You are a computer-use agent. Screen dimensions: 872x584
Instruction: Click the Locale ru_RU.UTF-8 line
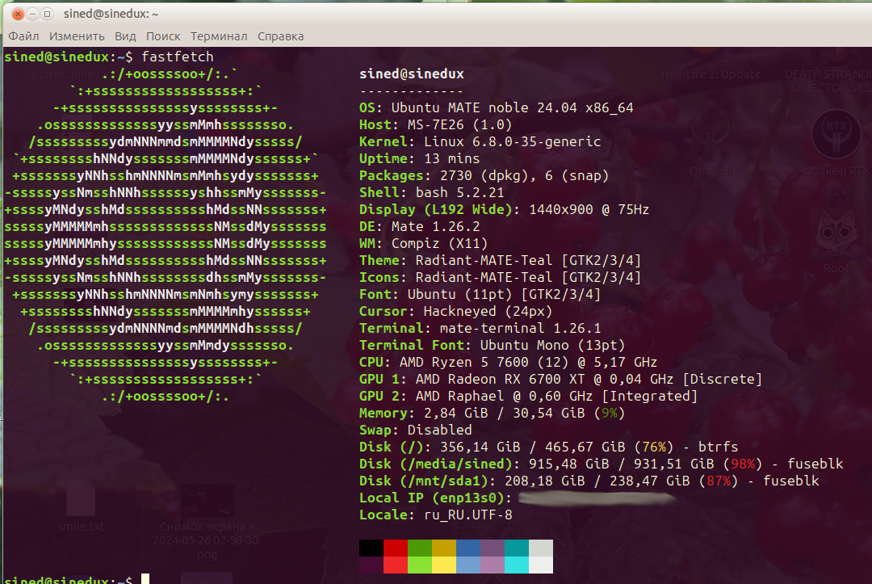point(435,515)
